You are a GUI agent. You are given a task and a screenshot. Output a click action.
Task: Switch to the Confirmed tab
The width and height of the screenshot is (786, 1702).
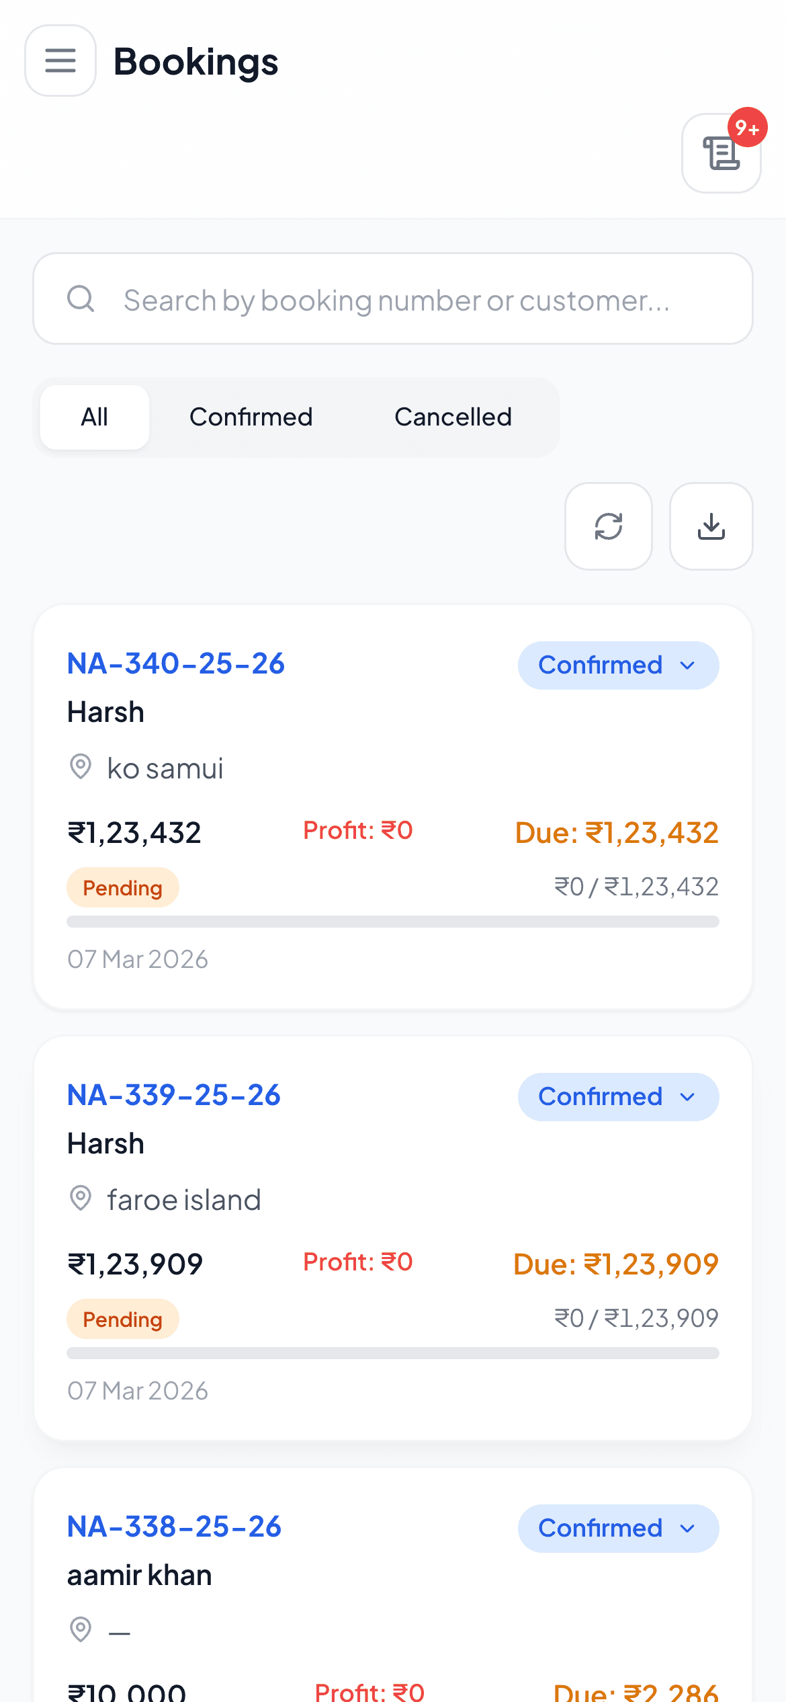pyautogui.click(x=251, y=417)
